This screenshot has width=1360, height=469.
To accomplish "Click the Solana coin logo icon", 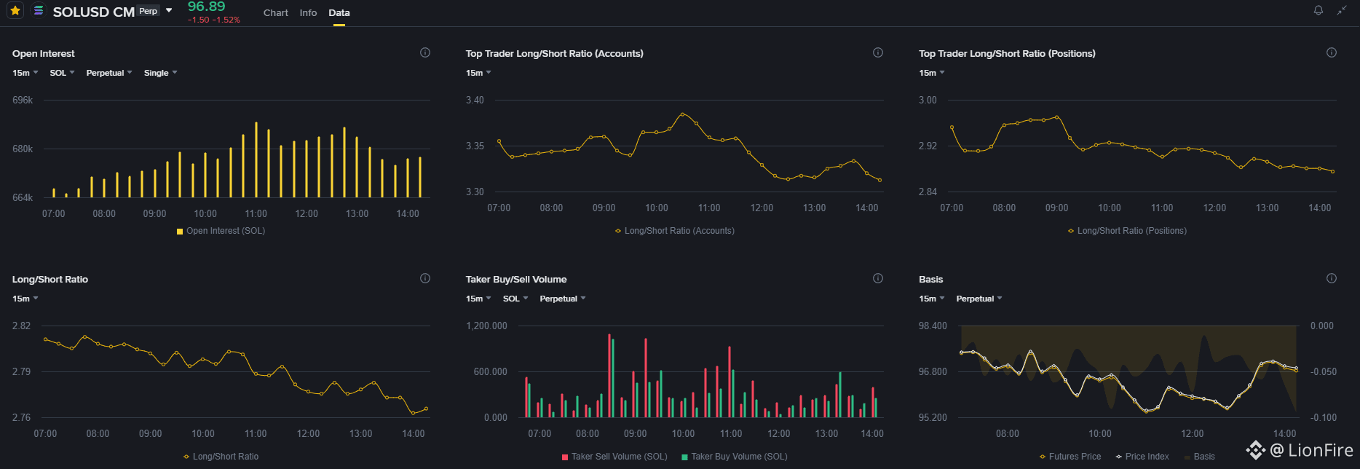I will tap(39, 11).
